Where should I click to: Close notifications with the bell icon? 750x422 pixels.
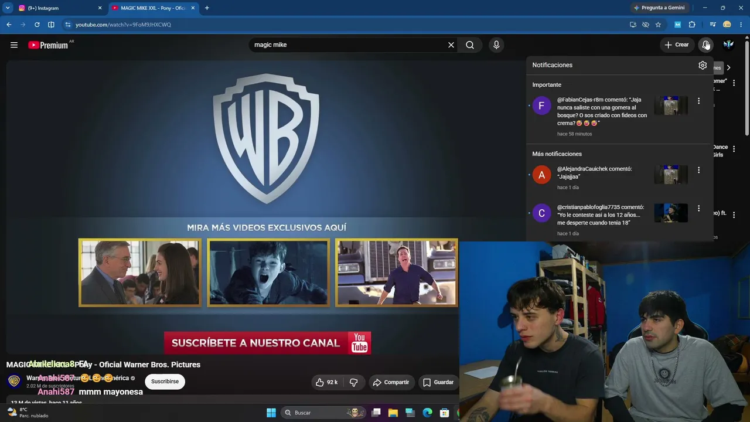pyautogui.click(x=706, y=45)
